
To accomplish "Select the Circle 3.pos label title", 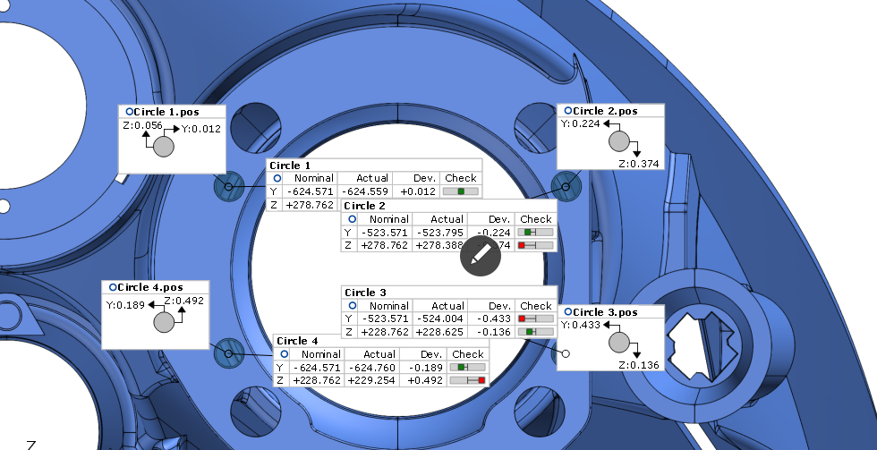I will (605, 312).
